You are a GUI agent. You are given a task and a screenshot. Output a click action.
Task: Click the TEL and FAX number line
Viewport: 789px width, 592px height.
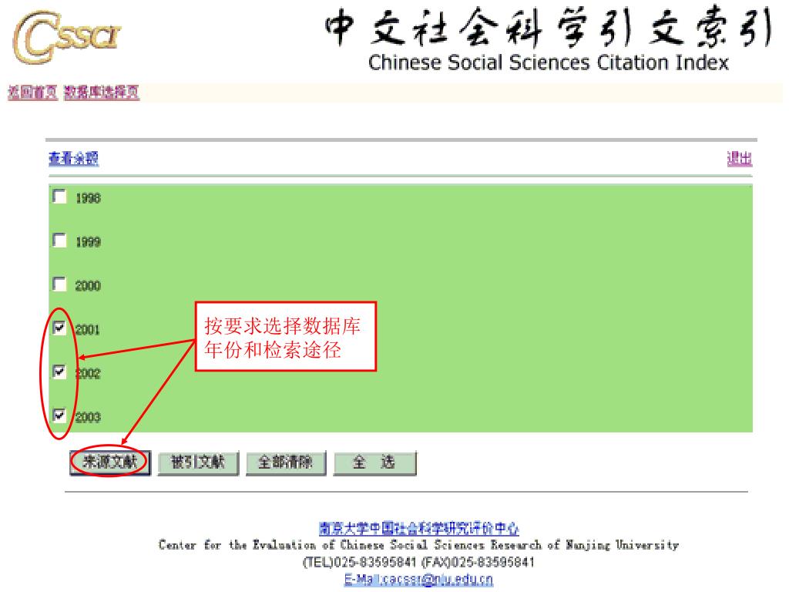418,562
